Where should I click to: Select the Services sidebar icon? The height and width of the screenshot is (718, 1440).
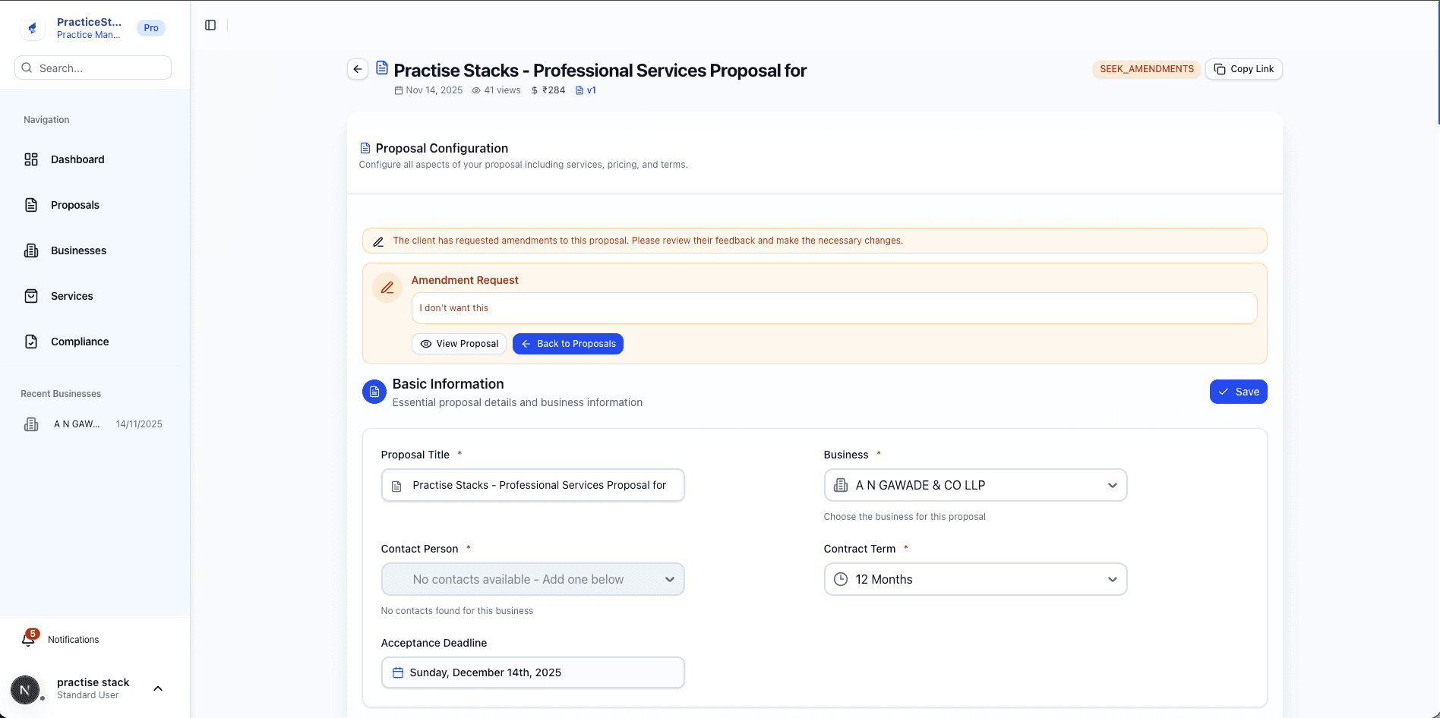[x=31, y=296]
